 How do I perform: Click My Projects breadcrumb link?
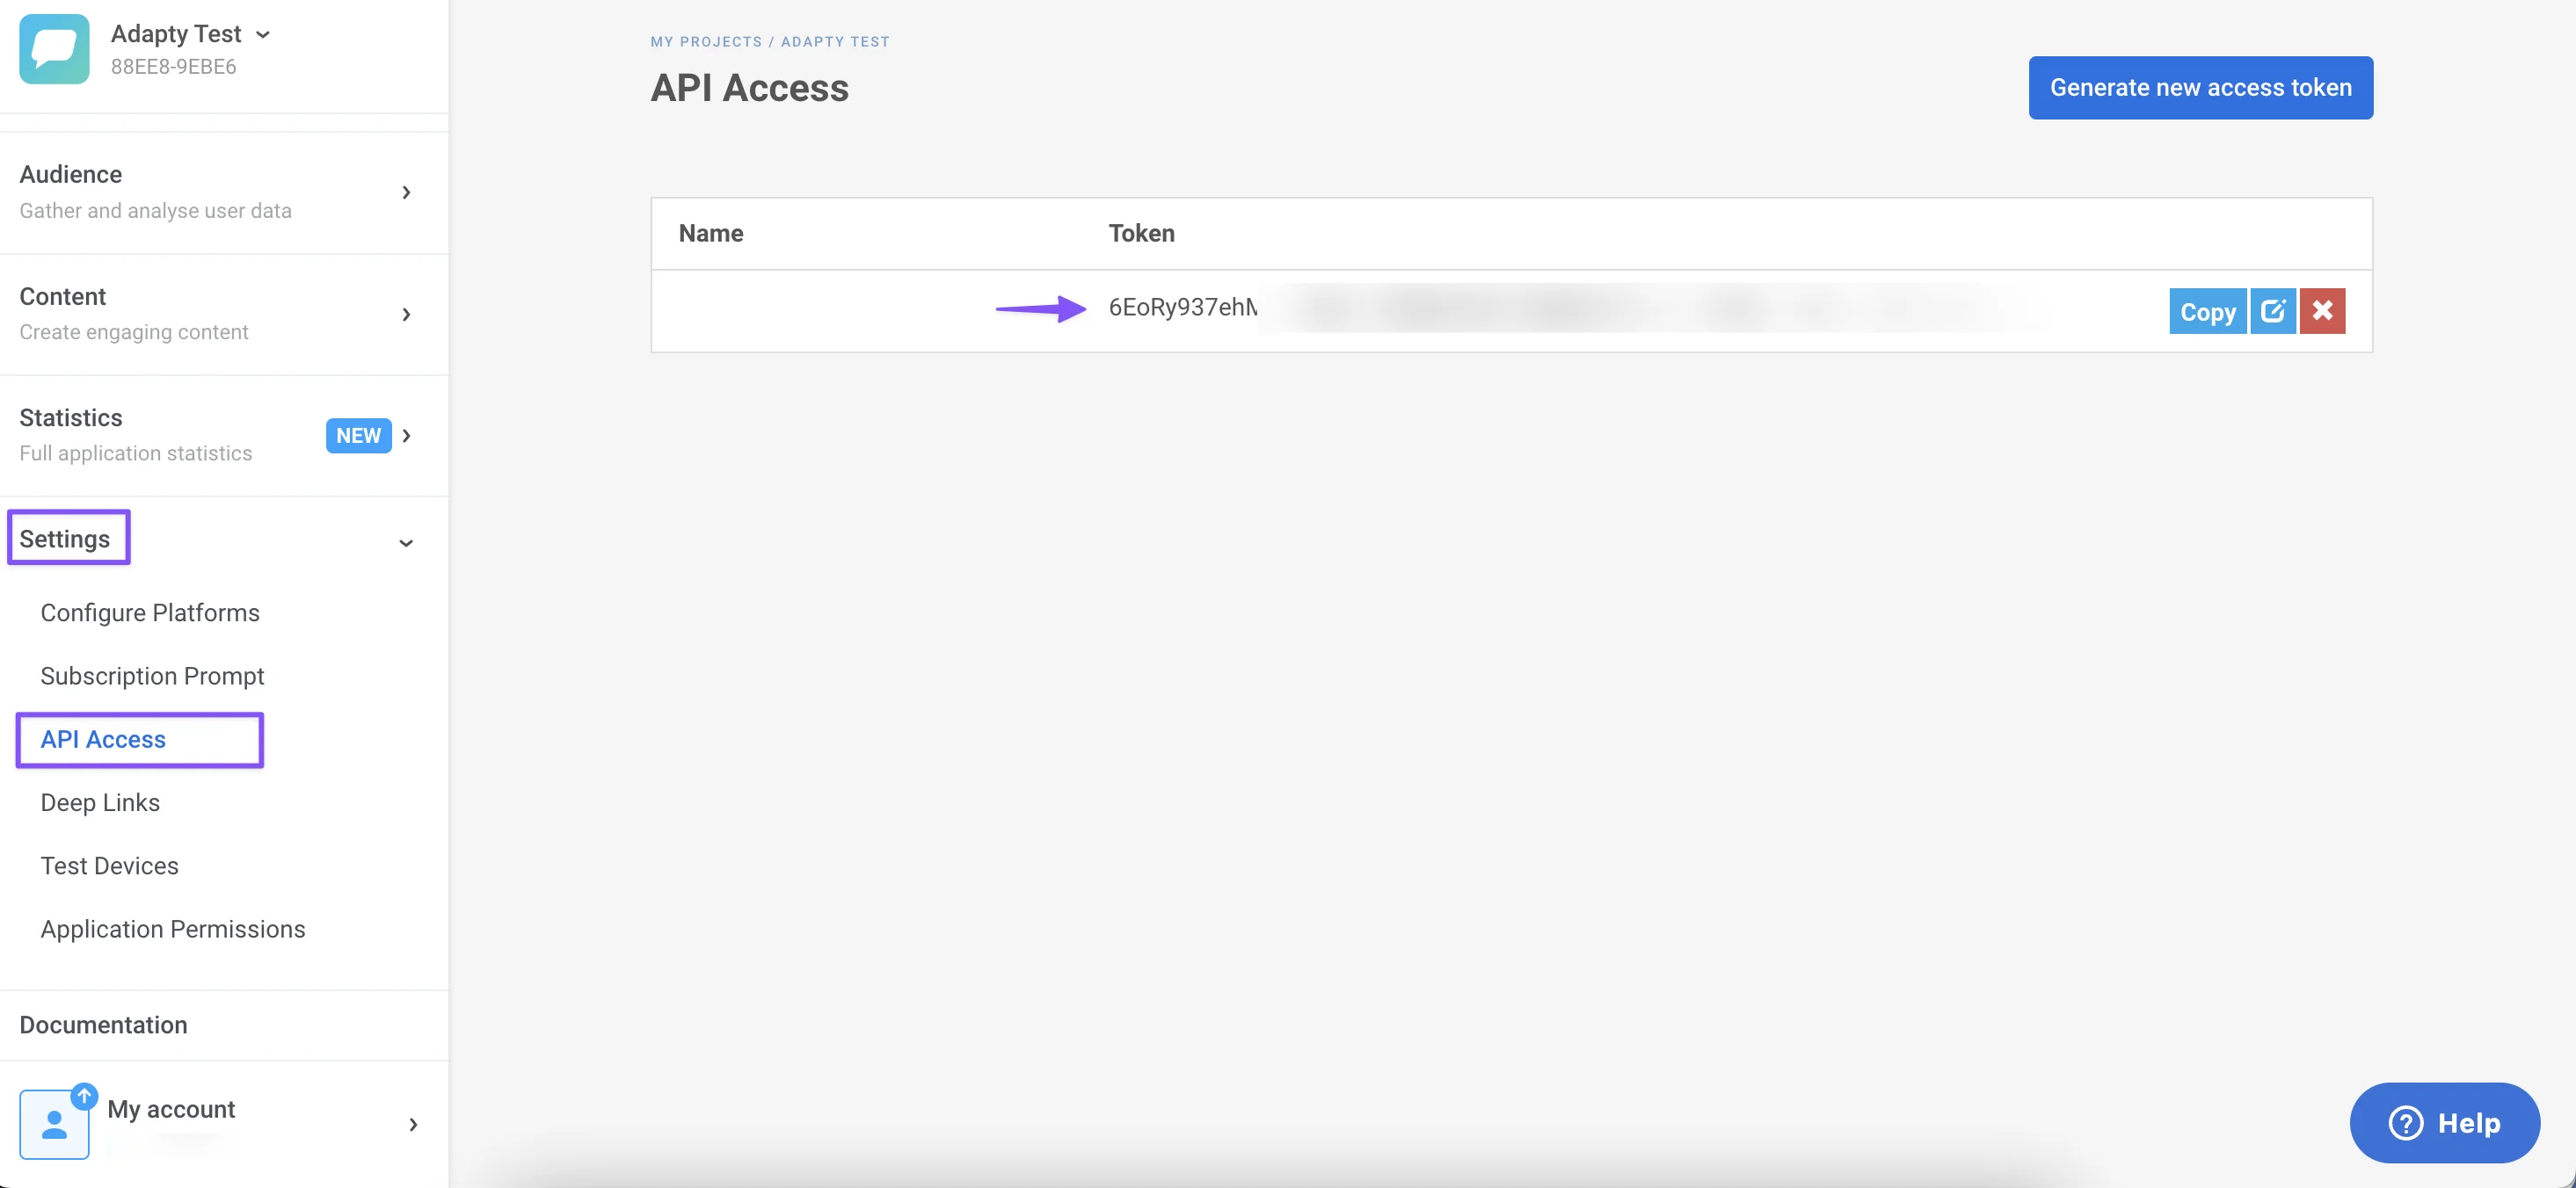pyautogui.click(x=706, y=42)
